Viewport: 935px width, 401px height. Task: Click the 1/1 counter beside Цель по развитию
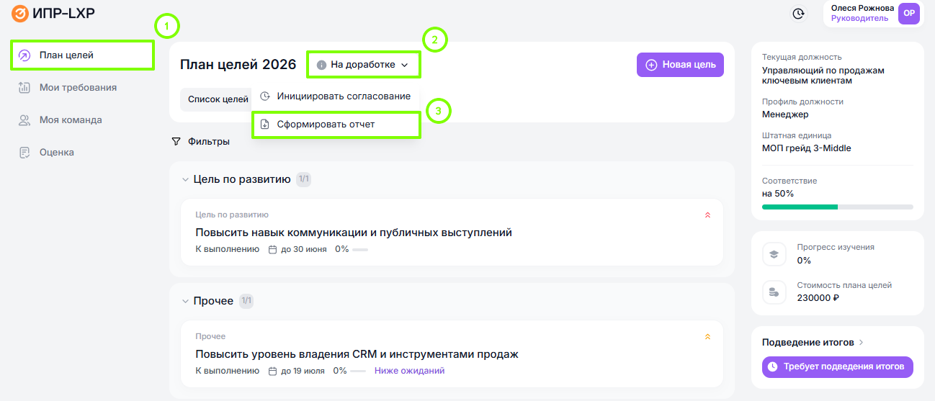click(303, 179)
